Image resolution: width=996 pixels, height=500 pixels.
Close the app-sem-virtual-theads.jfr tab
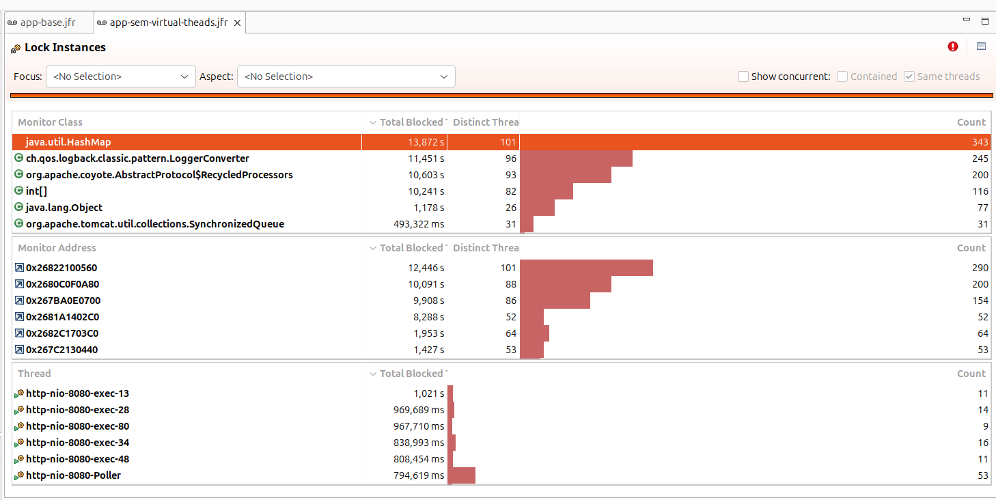(237, 23)
